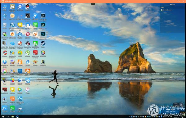Launch the blue Wi-Fi signal shortcut
Image resolution: width=186 pixels, height=118 pixels.
[20, 72]
